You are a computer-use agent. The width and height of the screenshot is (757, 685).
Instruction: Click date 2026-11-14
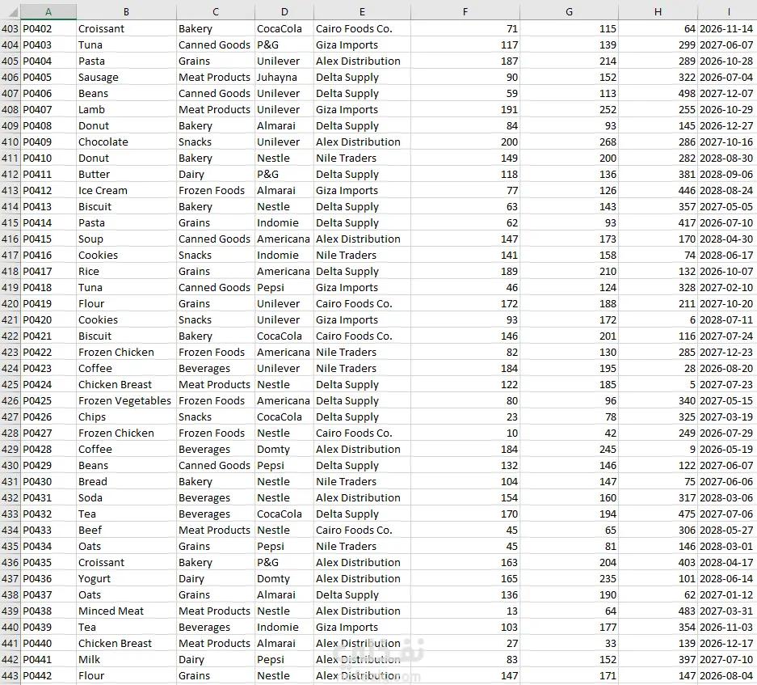coord(728,28)
